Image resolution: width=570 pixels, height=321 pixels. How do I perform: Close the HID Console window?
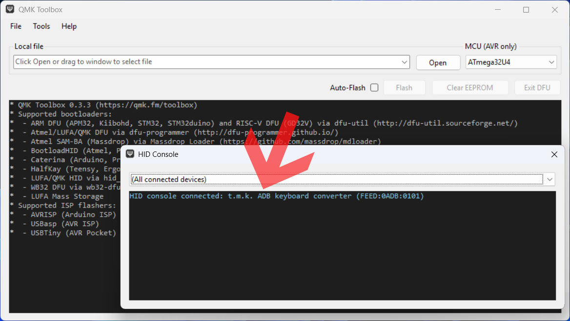click(x=554, y=154)
